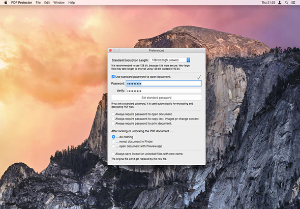This screenshot has height=209, width=300.
Task: Click the password verification checkmark icon
Action: [x=199, y=77]
